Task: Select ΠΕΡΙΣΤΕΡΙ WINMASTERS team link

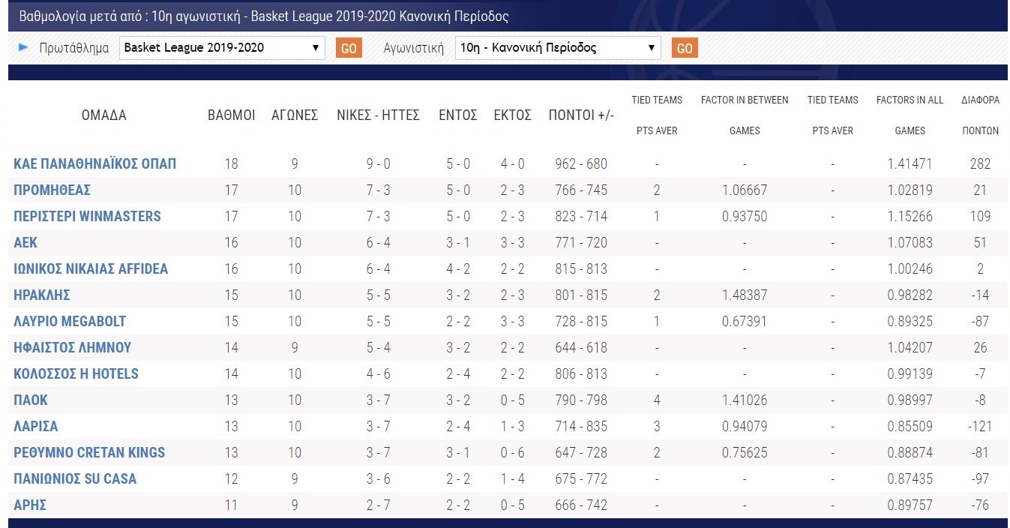Action: (87, 216)
